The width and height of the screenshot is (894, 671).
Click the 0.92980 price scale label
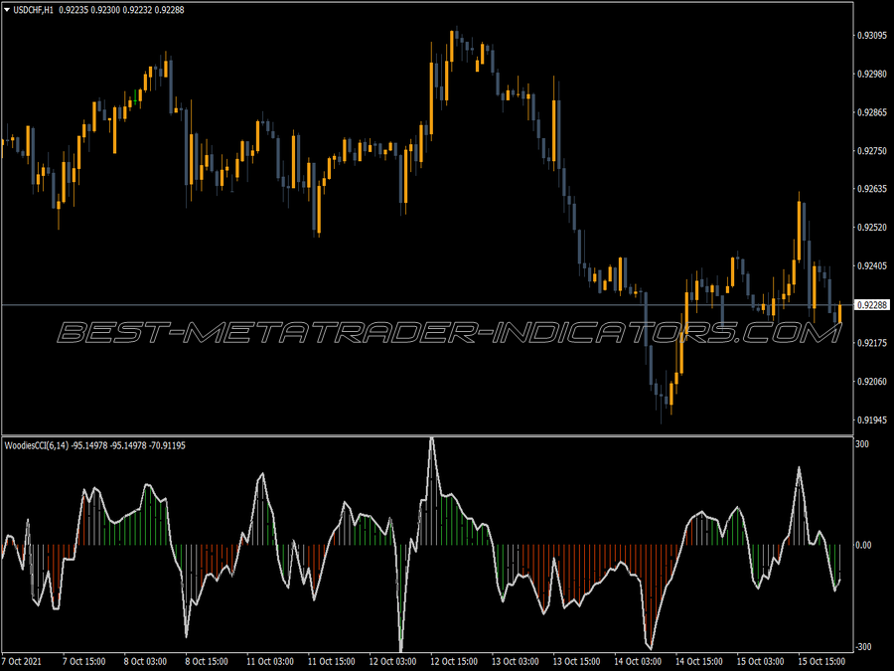tap(872, 74)
